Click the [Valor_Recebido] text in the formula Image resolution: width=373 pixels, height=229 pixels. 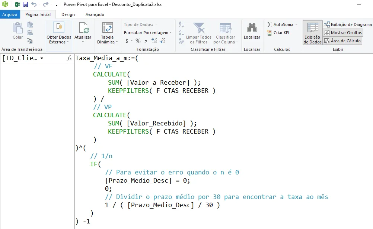tap(156, 123)
